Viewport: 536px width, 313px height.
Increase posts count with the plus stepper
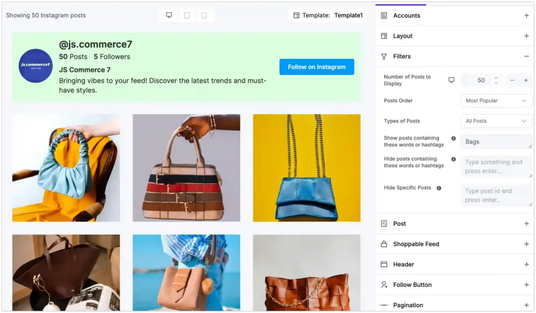point(527,80)
